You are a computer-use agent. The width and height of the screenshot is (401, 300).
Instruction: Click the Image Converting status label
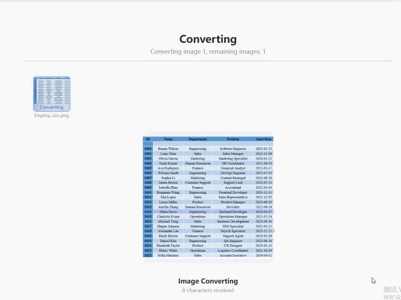click(x=208, y=281)
